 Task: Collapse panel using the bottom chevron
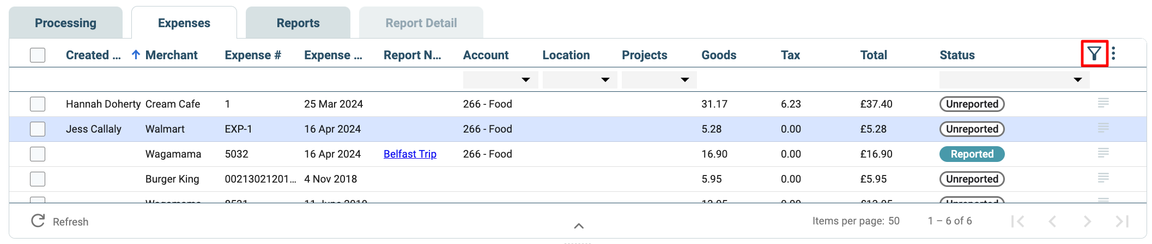coord(579,226)
